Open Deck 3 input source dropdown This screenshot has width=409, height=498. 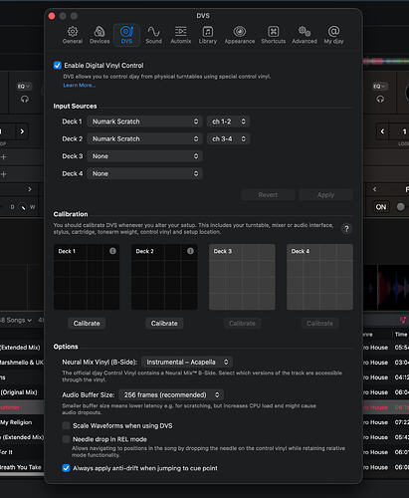click(144, 156)
